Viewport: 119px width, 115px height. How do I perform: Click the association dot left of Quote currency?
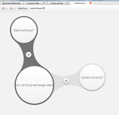tap(66, 81)
